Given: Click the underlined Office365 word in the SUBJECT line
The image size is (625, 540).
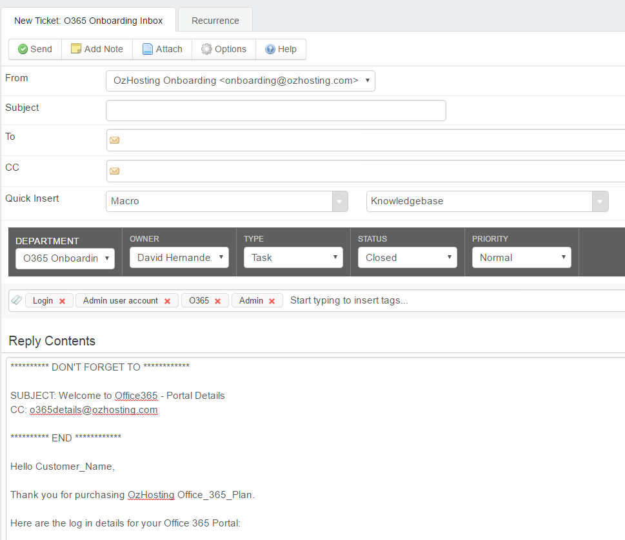Looking at the screenshot, I should coord(136,396).
